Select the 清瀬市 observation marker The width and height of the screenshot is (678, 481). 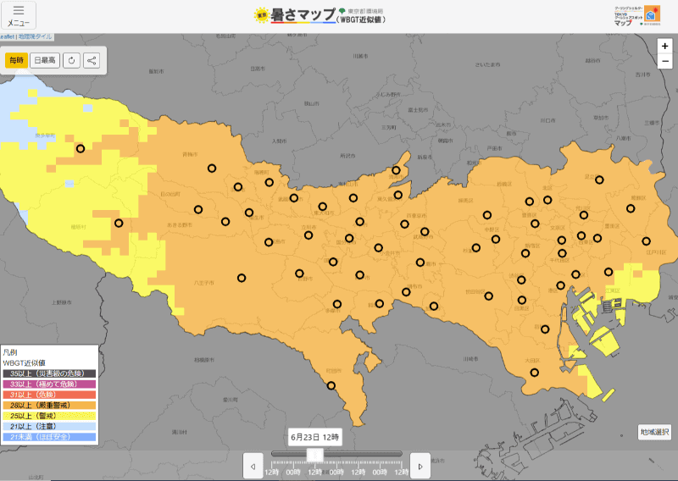tap(396, 170)
